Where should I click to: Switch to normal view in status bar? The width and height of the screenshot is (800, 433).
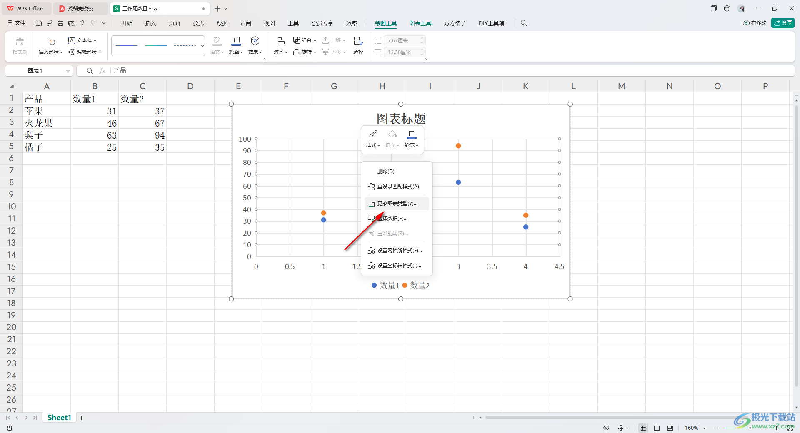point(643,428)
